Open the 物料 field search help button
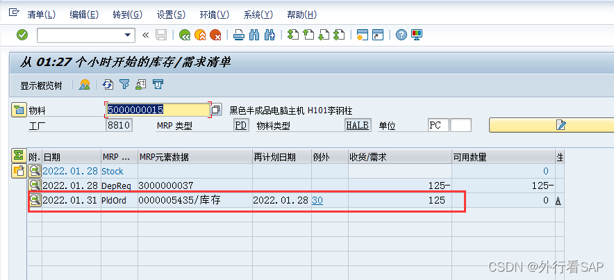The height and width of the screenshot is (280, 614). (216, 110)
